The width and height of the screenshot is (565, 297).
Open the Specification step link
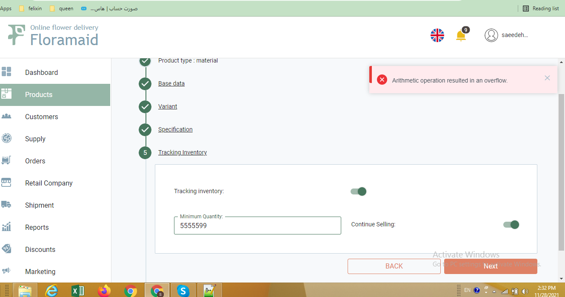(175, 129)
